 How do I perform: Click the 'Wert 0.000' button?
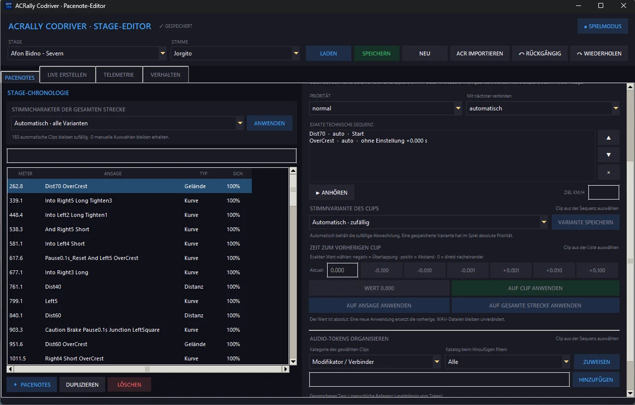click(x=379, y=288)
